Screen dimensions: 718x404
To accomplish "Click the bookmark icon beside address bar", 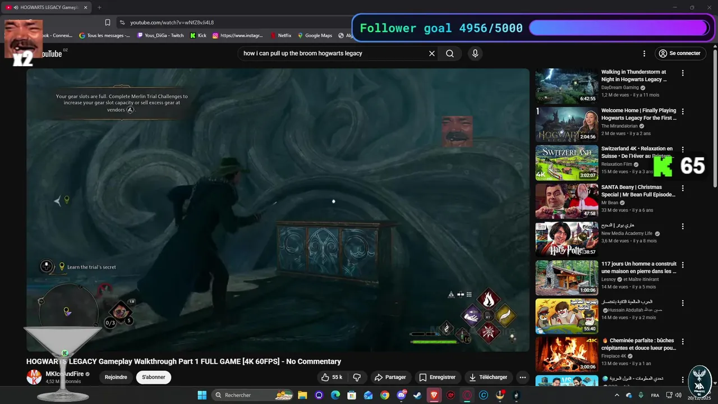I will pyautogui.click(x=108, y=22).
